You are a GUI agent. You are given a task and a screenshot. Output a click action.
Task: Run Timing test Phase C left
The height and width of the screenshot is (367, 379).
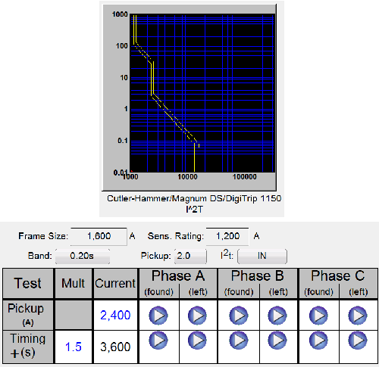[358, 341]
